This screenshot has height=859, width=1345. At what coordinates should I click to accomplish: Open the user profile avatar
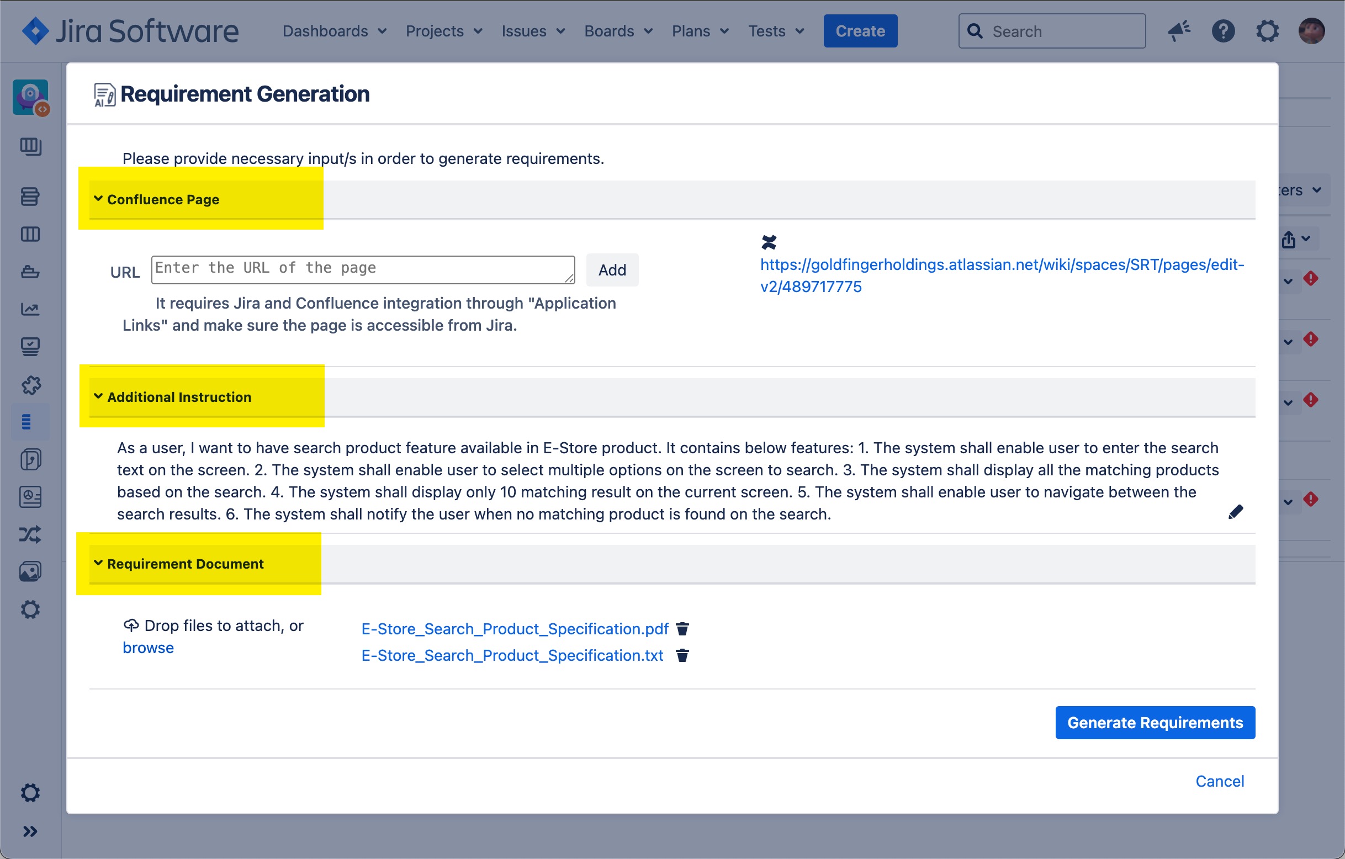(1311, 31)
